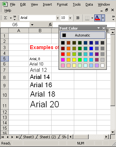
Task: Click the Insert Function fx icon
Action: point(50,25)
